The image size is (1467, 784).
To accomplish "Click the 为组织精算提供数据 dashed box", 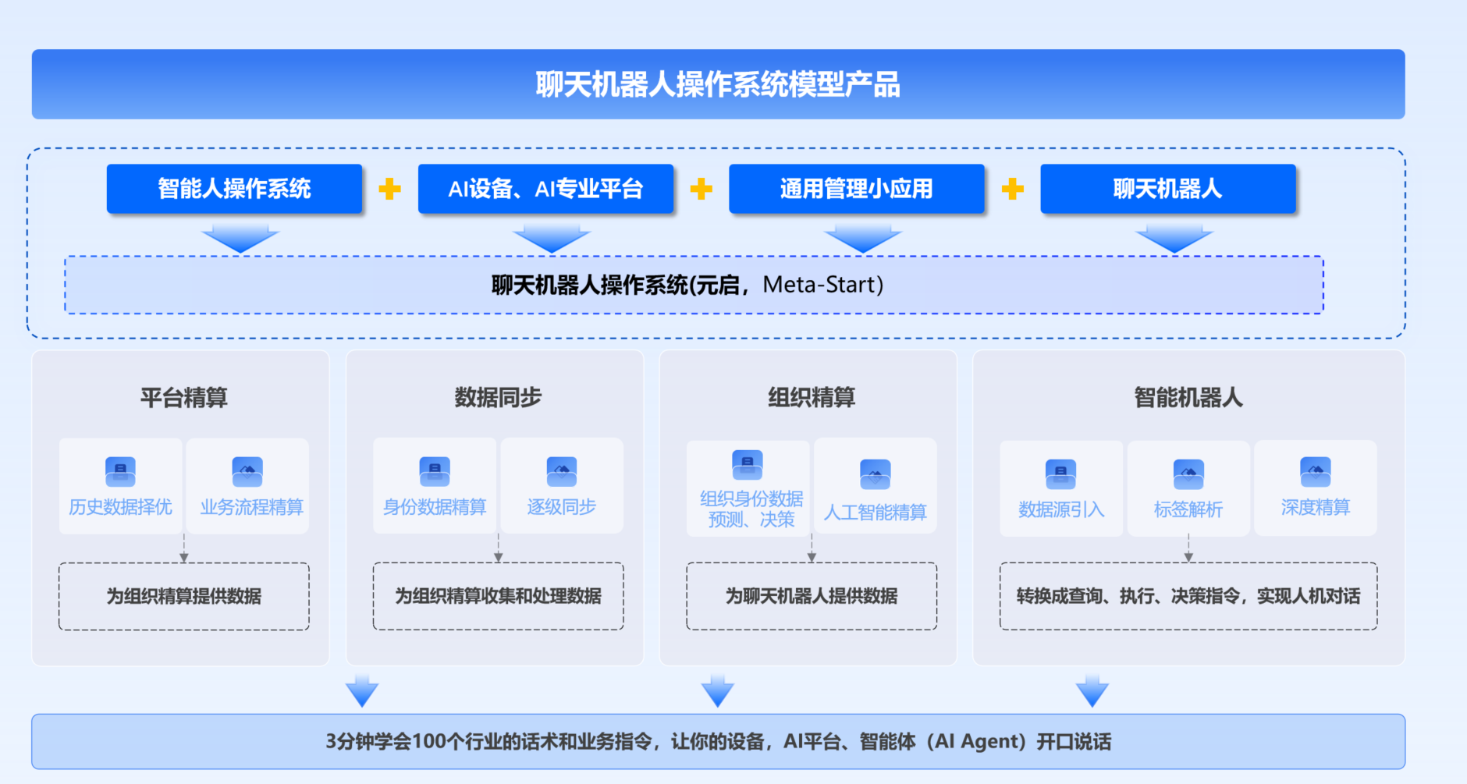I will click(184, 596).
